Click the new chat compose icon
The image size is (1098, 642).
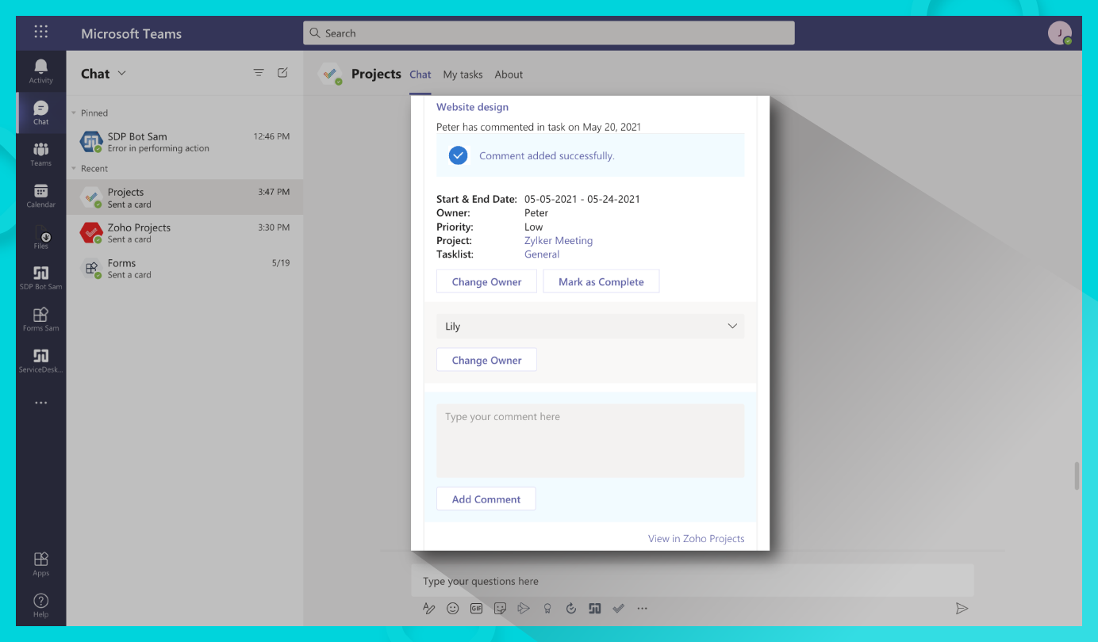[282, 73]
